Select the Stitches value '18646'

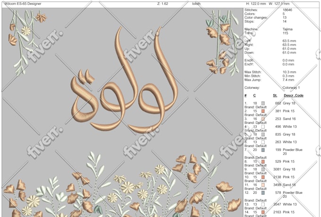click(x=287, y=10)
